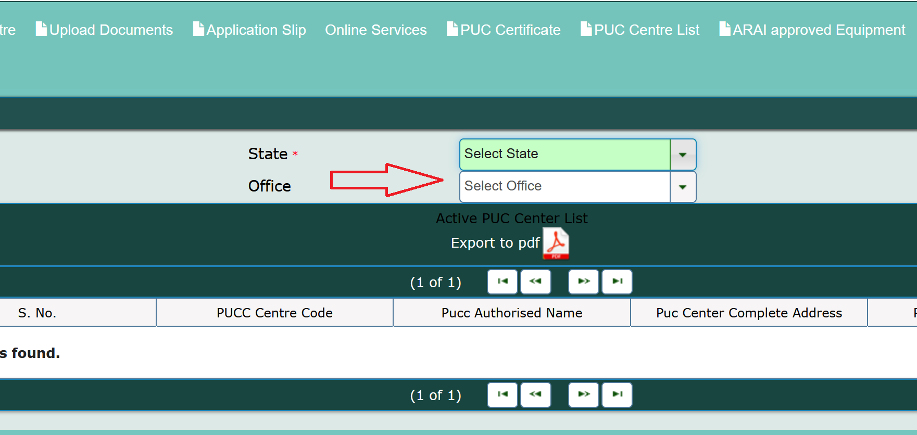This screenshot has height=435, width=917.
Task: Open the Upload Documents menu item
Action: 105,30
